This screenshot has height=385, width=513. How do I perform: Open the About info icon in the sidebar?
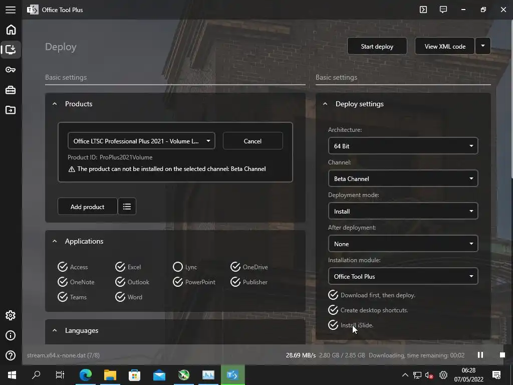click(x=11, y=335)
